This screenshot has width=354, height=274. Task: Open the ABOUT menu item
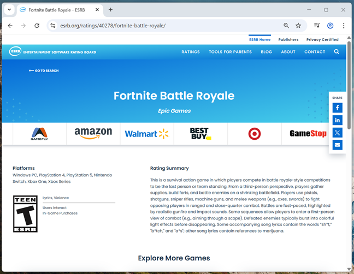pos(288,52)
